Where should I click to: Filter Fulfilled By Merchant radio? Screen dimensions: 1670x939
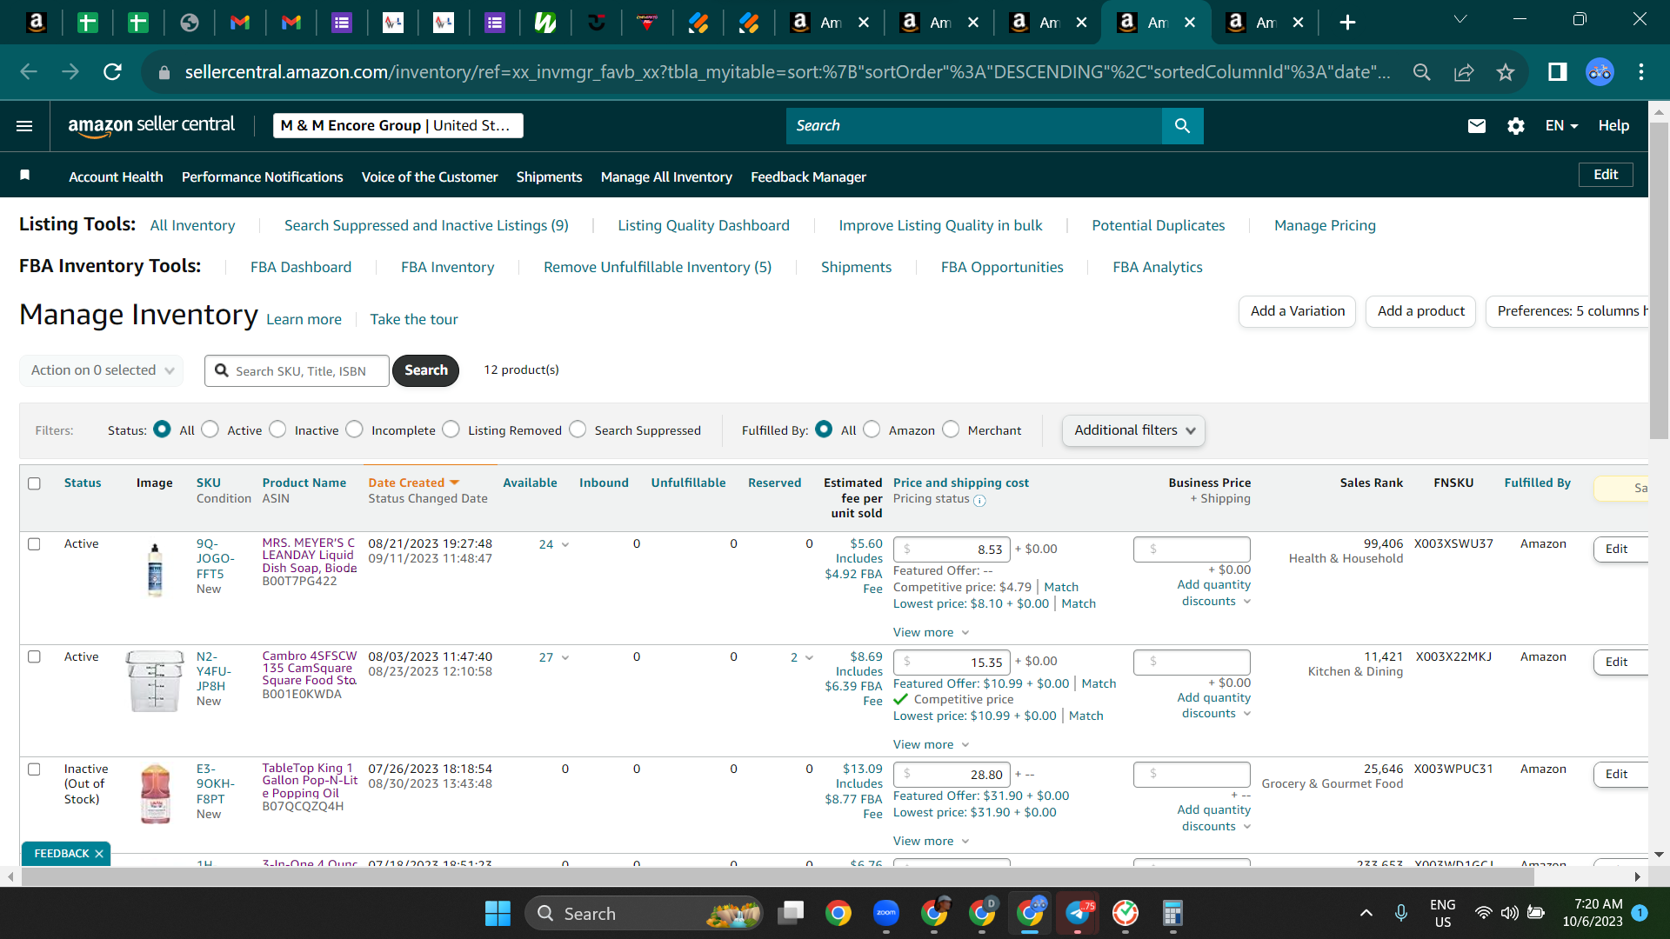pyautogui.click(x=951, y=430)
